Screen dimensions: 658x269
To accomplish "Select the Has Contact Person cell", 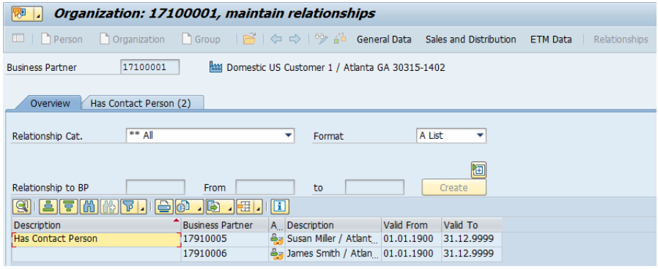I will (97, 239).
